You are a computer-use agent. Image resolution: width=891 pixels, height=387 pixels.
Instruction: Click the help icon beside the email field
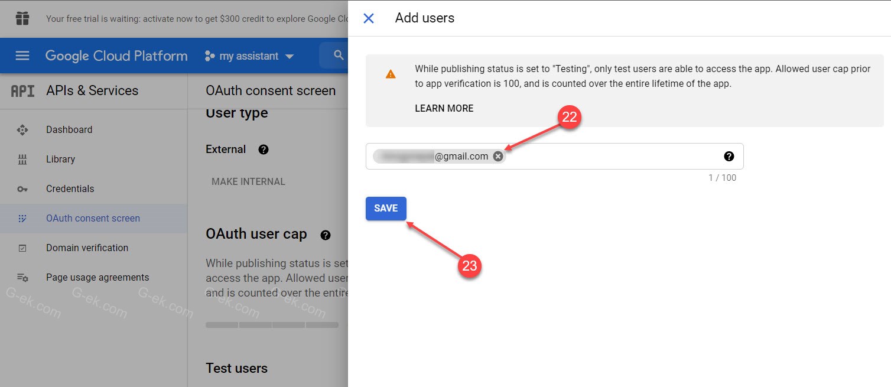729,156
